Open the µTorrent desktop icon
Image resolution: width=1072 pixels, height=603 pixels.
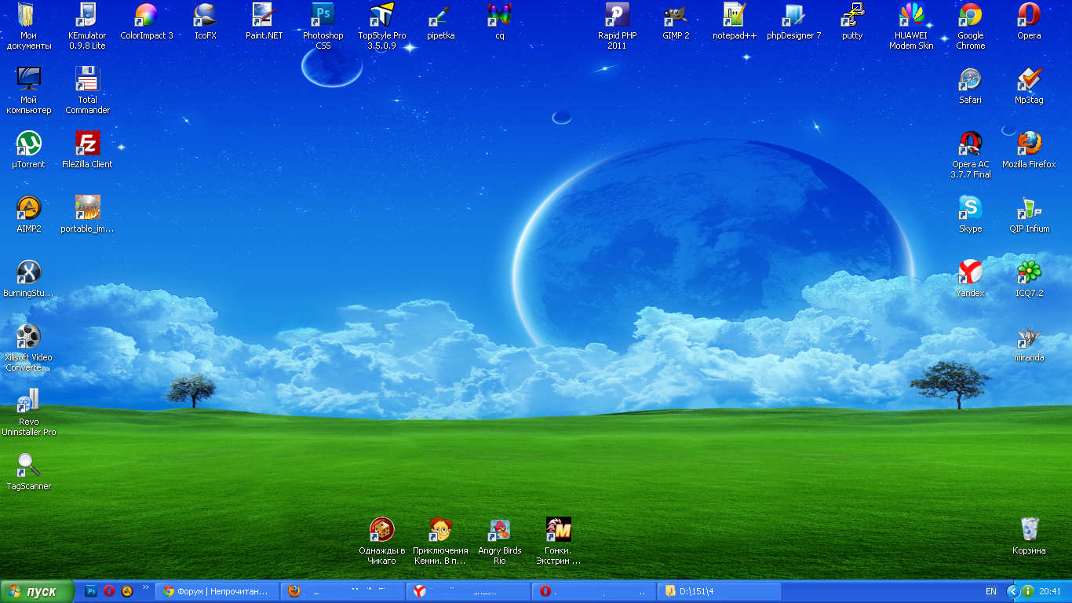(x=29, y=144)
